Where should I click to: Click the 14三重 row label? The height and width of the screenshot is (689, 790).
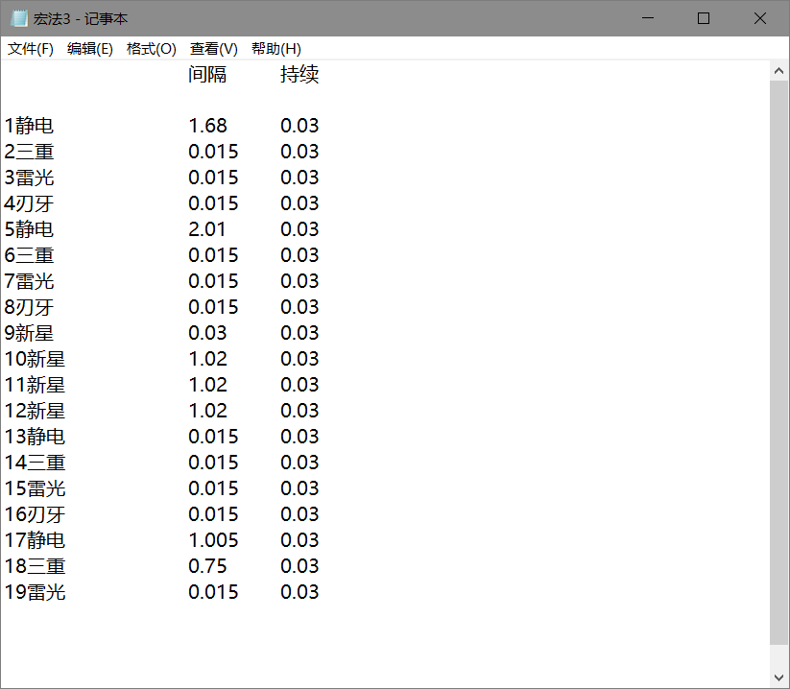[35, 463]
